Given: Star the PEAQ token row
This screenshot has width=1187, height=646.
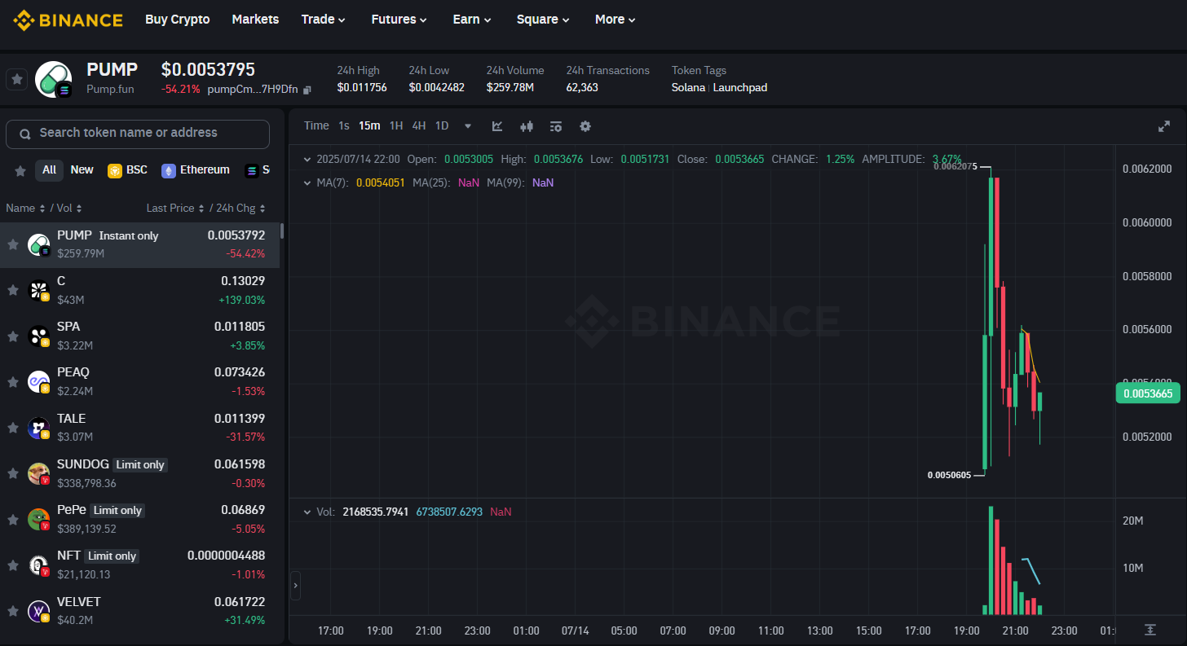Looking at the screenshot, I should pos(13,382).
